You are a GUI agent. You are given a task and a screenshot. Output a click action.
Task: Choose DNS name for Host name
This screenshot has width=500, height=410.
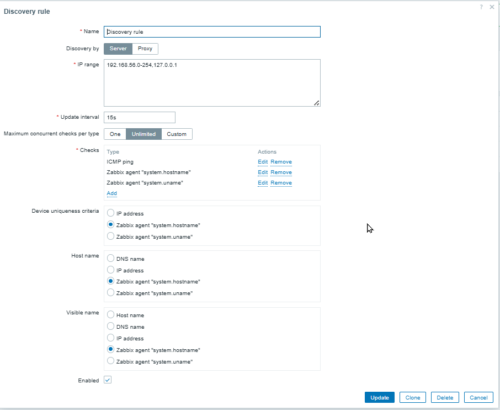pyautogui.click(x=111, y=259)
